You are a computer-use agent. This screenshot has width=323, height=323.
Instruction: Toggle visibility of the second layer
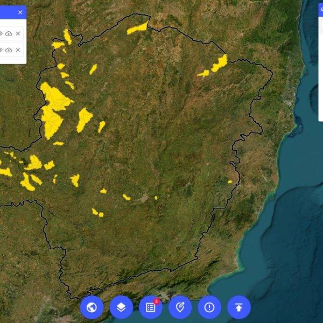(x=1, y=50)
